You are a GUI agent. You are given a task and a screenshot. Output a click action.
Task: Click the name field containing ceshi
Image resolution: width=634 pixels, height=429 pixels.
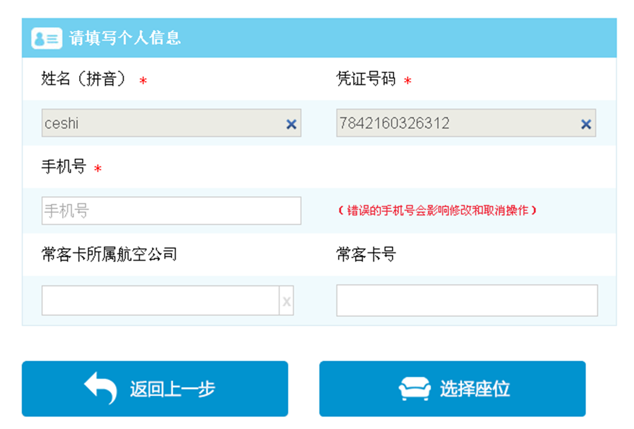161,123
